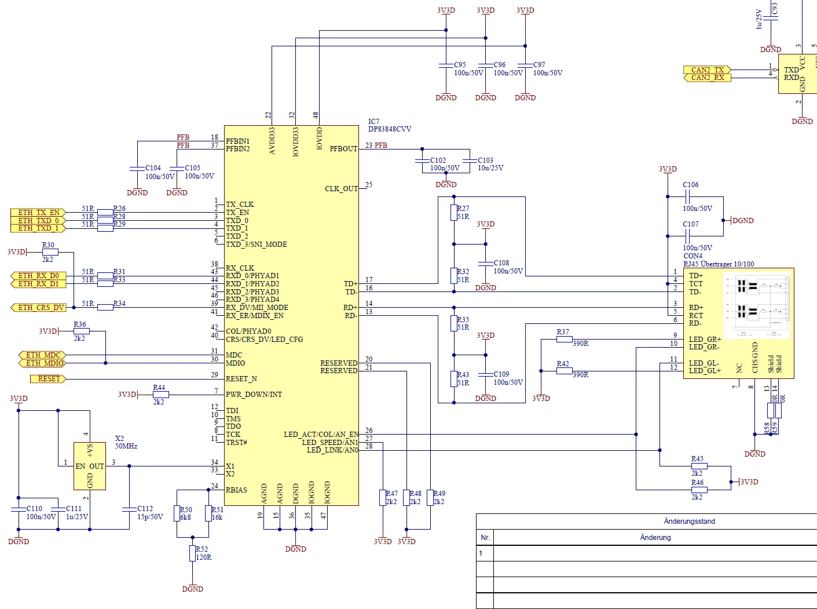Image resolution: width=817 pixels, height=609 pixels.
Task: Select capacitor C96 label
Action: click(x=500, y=65)
